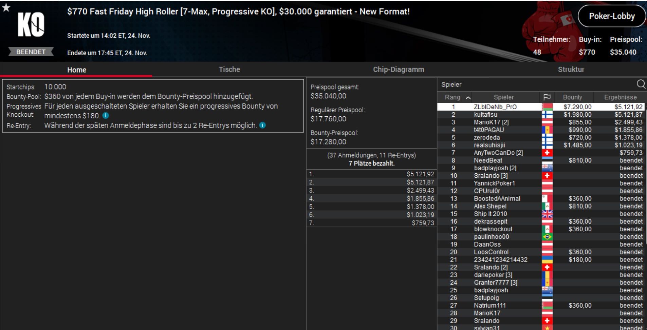
Task: Open the Chip-Diagramm tab
Action: [399, 70]
